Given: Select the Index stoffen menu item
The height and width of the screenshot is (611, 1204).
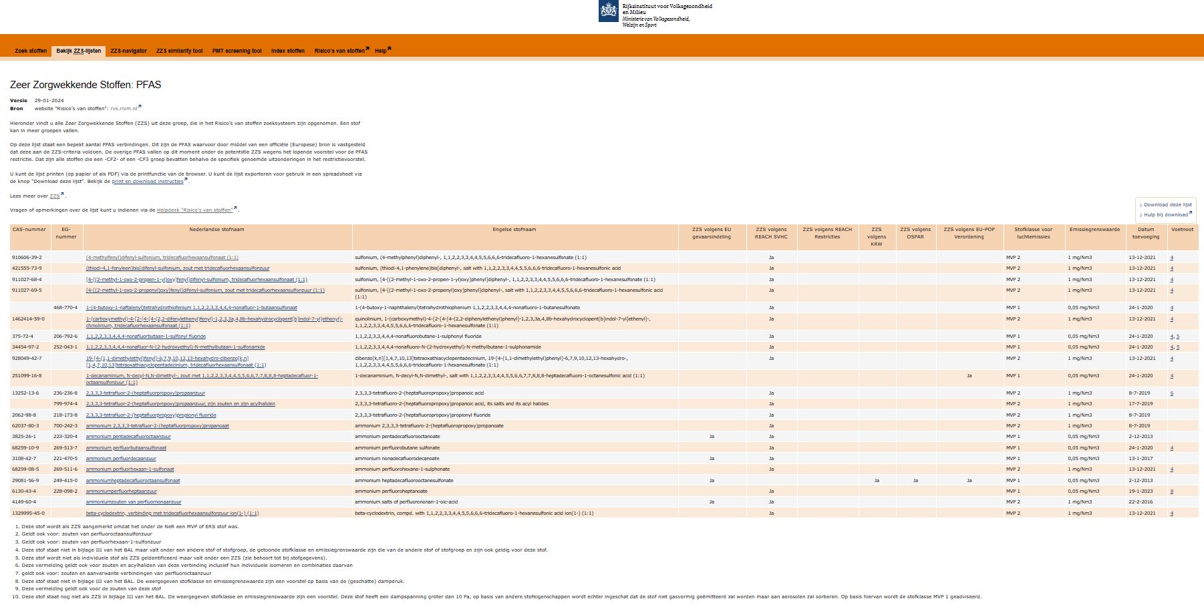Looking at the screenshot, I should 287,51.
